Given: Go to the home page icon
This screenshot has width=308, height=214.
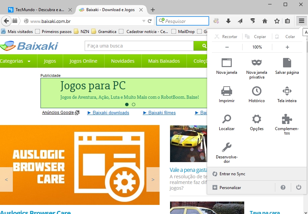Looking at the screenshot, I should (x=265, y=21).
